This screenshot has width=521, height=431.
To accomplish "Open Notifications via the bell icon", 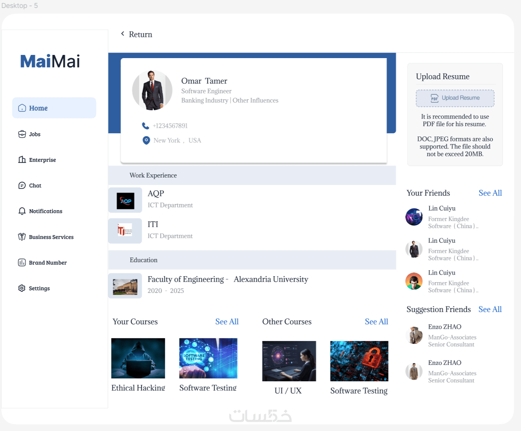I will point(22,211).
